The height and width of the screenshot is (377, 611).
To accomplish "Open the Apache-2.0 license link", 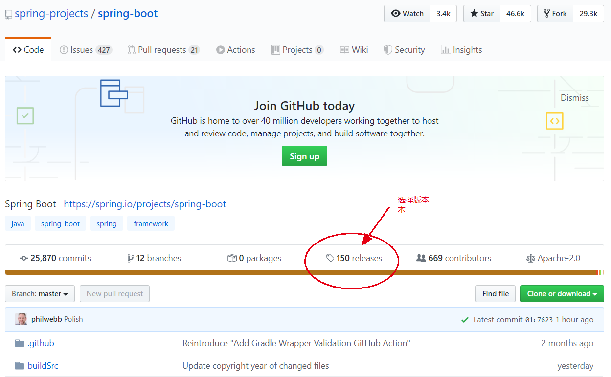I will [x=553, y=258].
